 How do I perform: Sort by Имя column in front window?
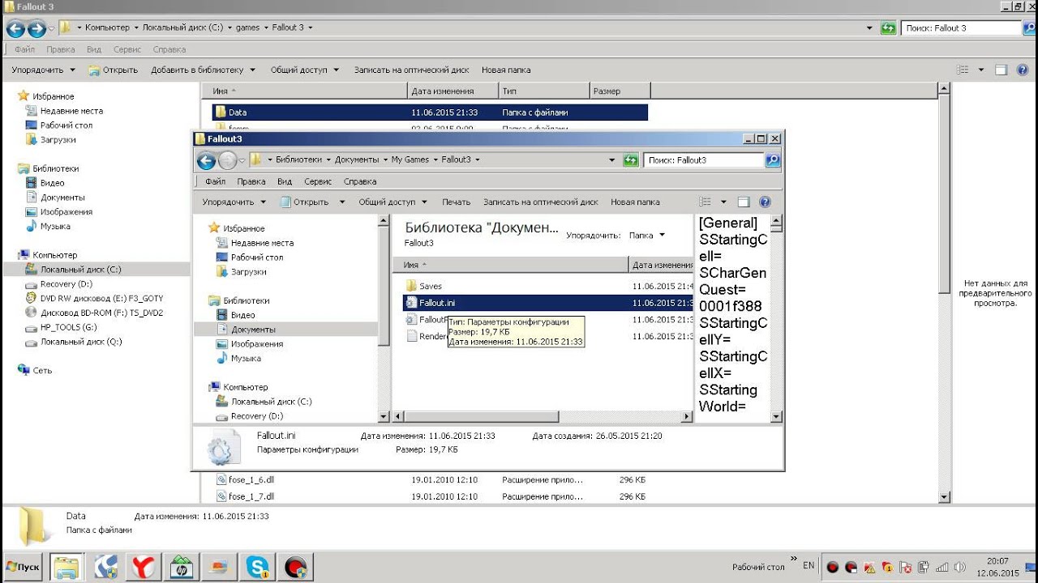click(x=509, y=265)
